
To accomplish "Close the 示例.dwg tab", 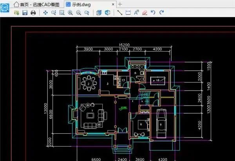I will click(x=113, y=4).
